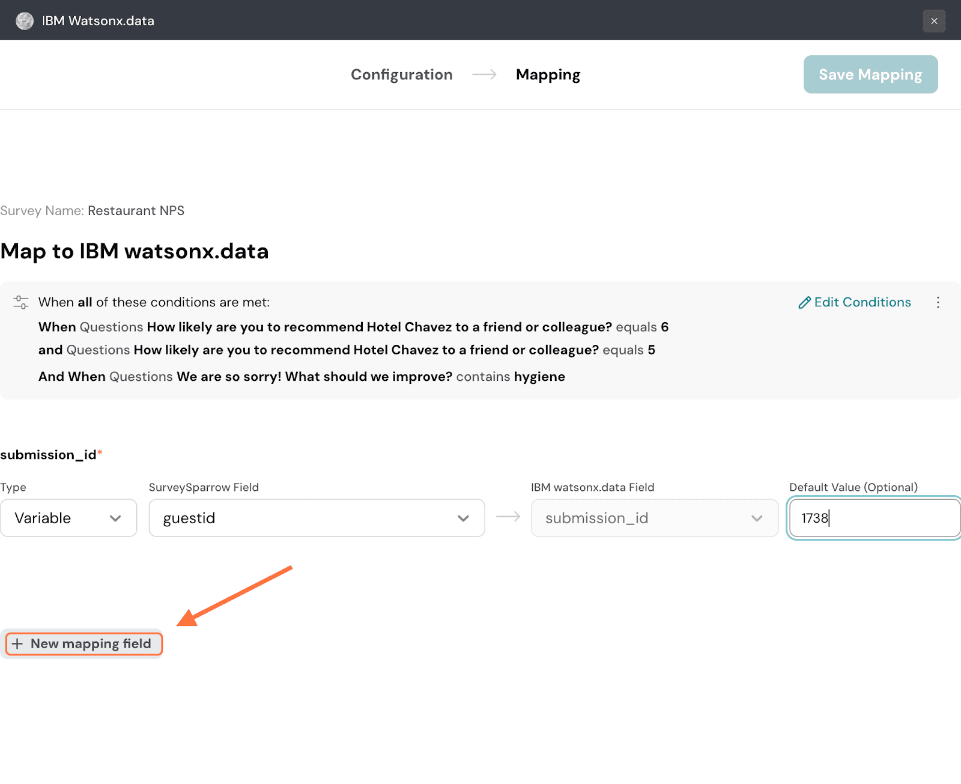This screenshot has height=784, width=961.
Task: Click the pencil icon beside Edit Conditions
Action: [x=804, y=303]
